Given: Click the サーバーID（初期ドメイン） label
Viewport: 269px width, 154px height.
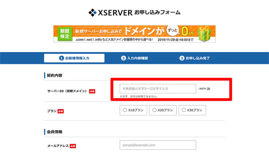Looking at the screenshot, I should [67, 91].
